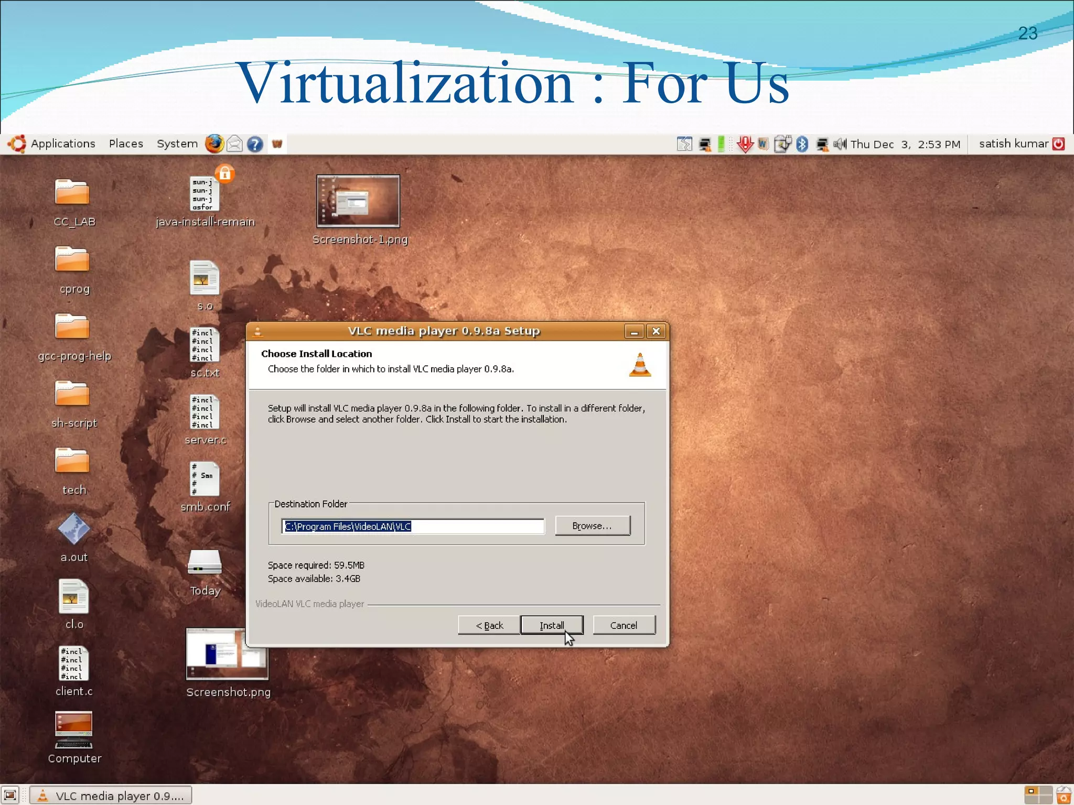Viewport: 1074px width, 805px height.
Task: Open the Bluetooth tray icon
Action: pos(802,144)
